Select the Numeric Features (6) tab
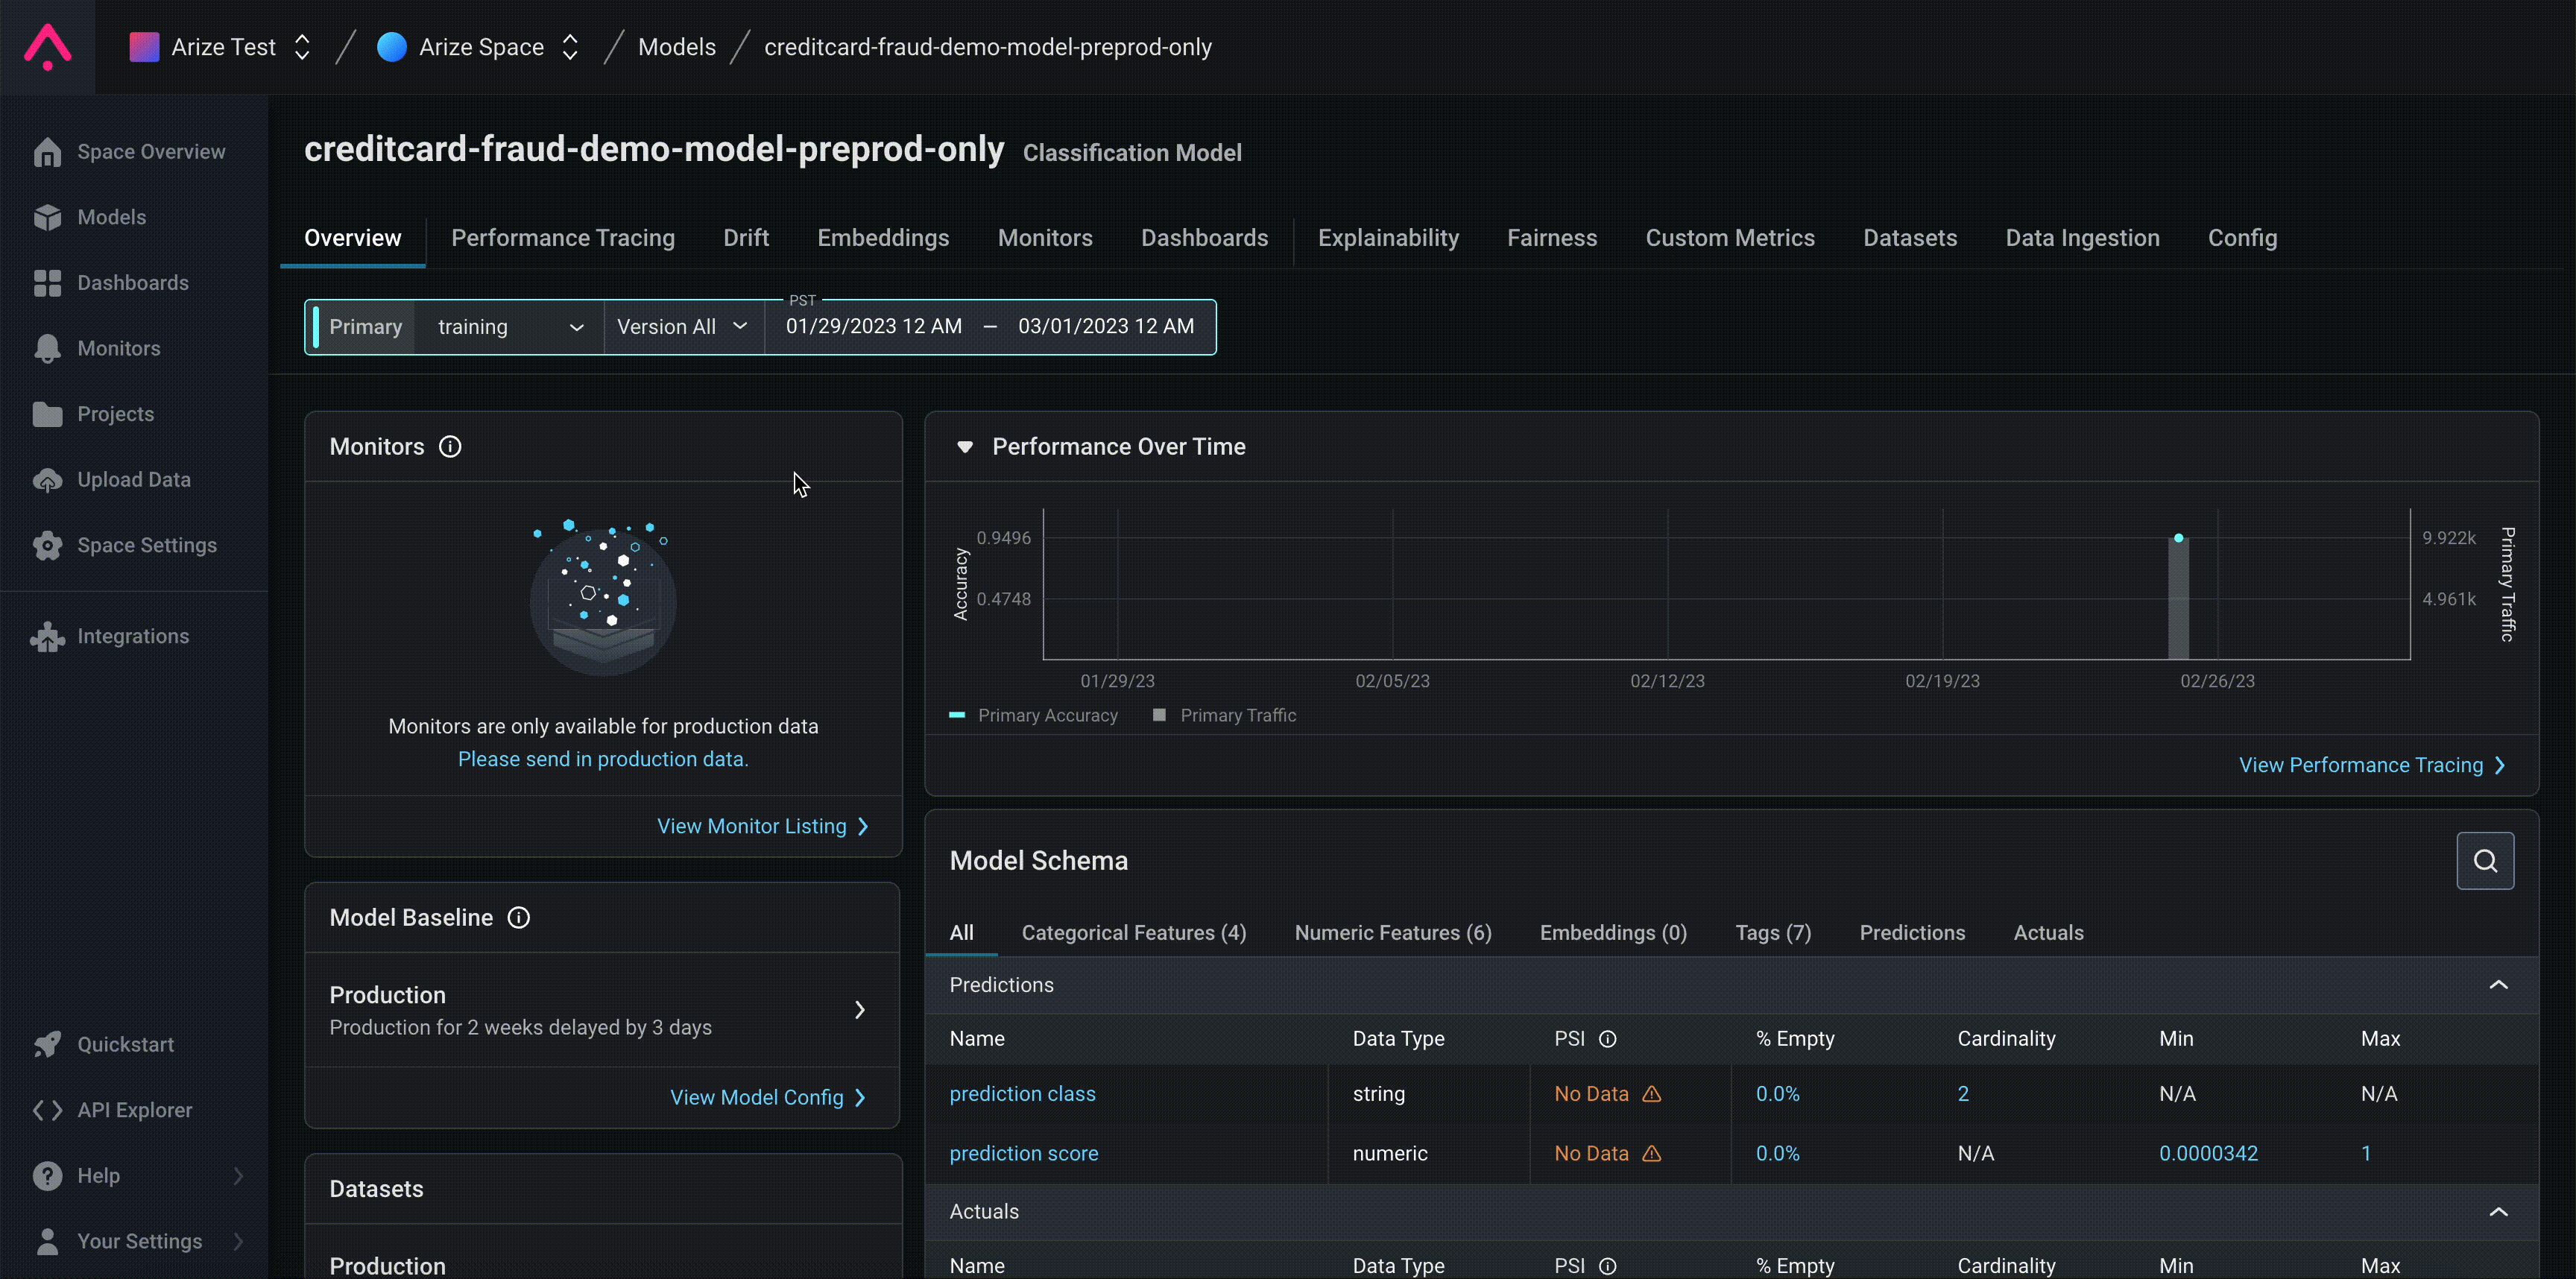The width and height of the screenshot is (2576, 1279). (x=1392, y=933)
